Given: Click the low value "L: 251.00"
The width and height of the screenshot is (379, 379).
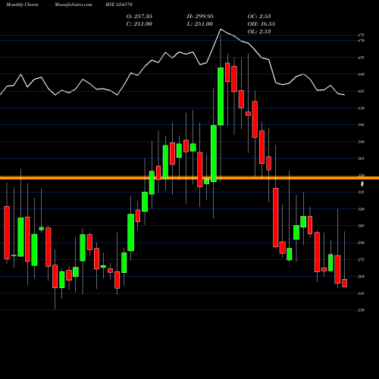Looking at the screenshot, I should pyautogui.click(x=199, y=23).
